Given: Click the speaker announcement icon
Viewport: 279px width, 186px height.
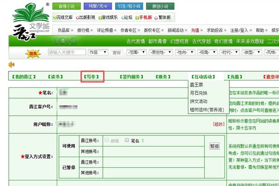Looking at the screenshot, I should (11, 65).
